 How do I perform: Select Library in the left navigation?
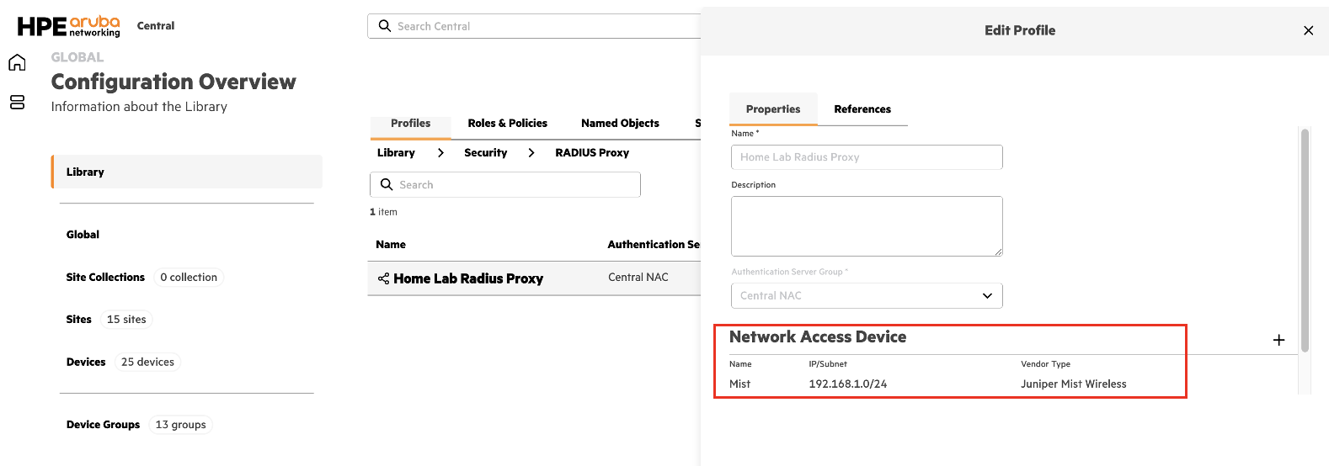click(x=187, y=172)
